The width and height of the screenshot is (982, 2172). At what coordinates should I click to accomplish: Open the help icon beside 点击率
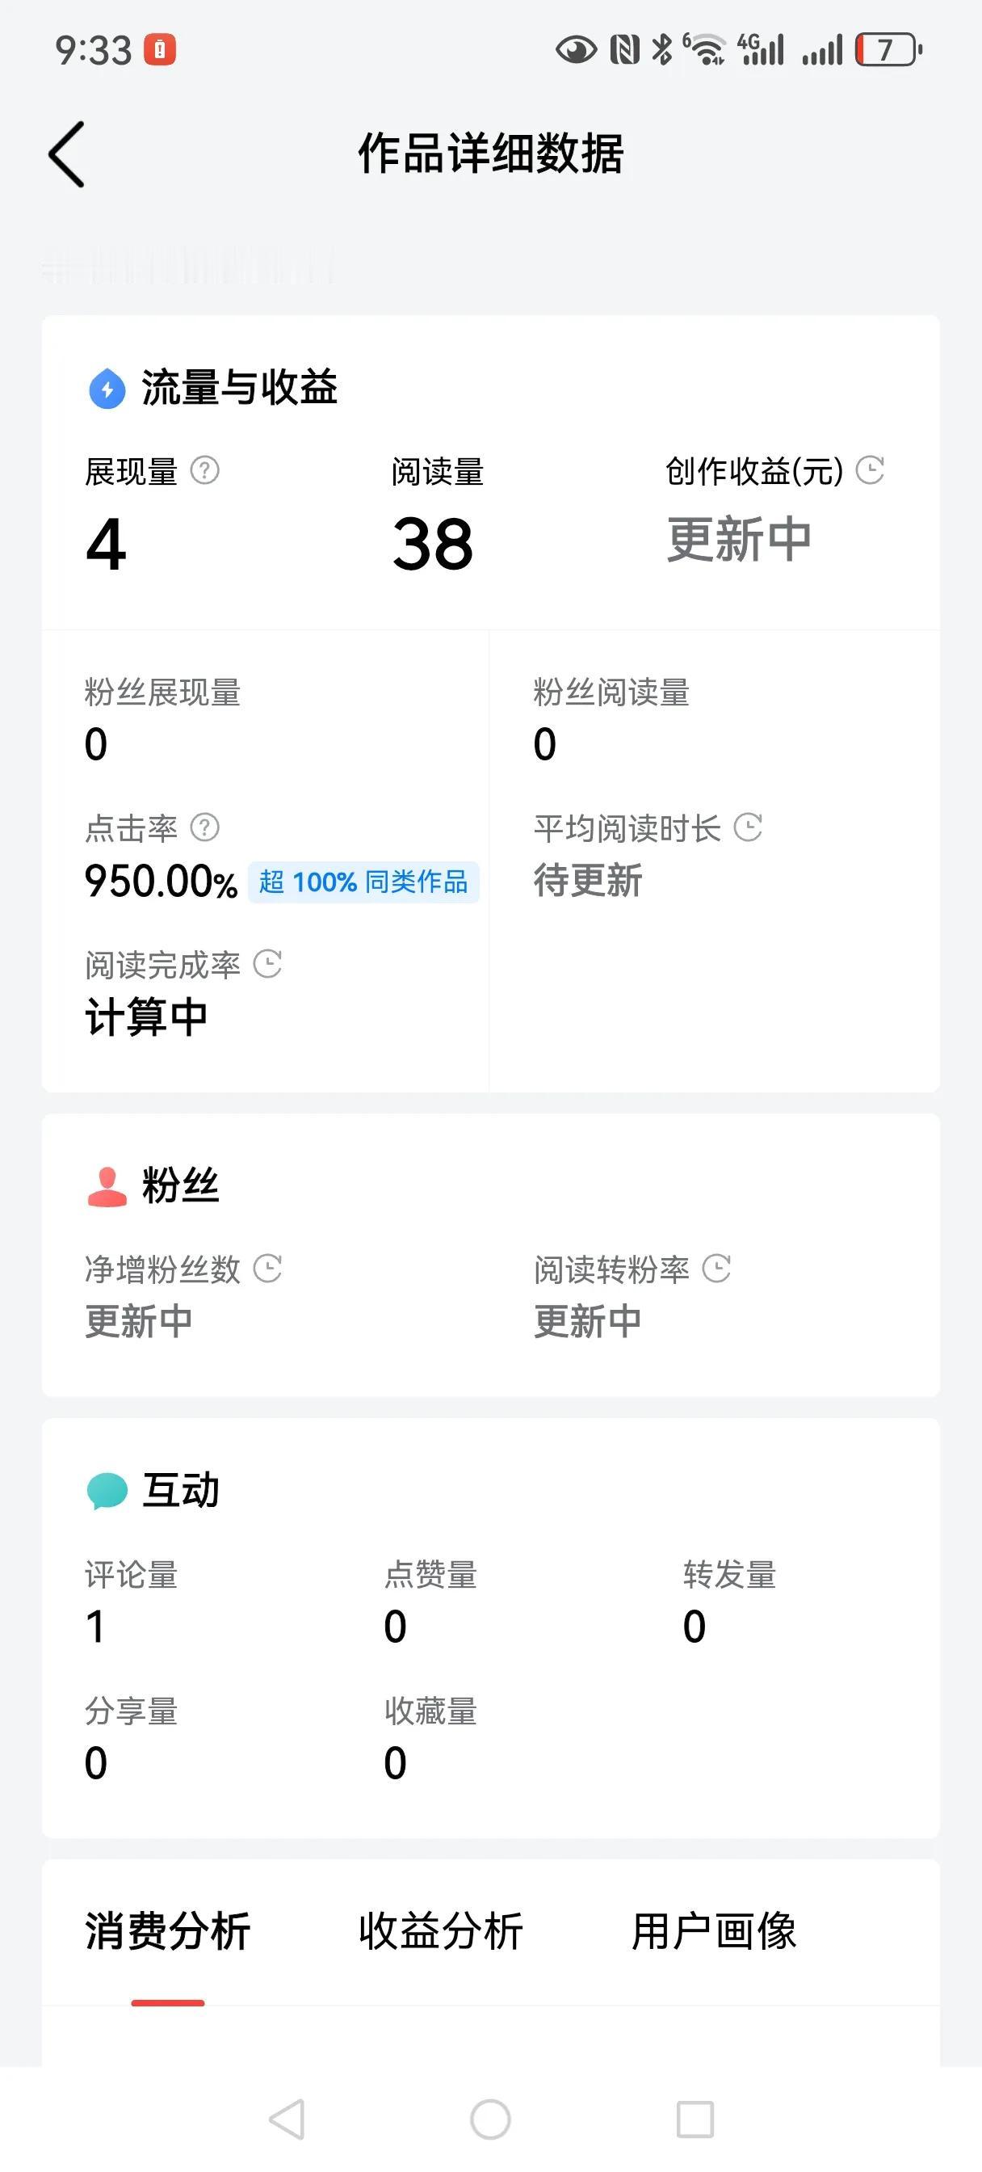pos(205,827)
